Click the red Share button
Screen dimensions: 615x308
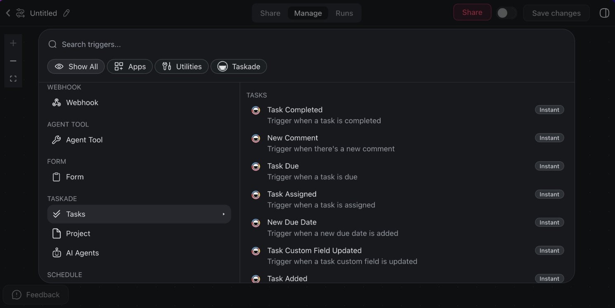point(472,12)
